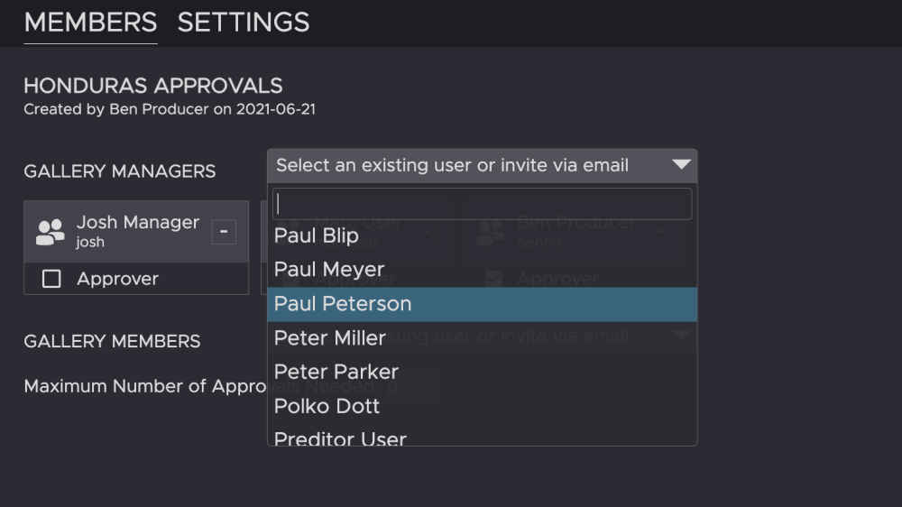Select Preditor User at the list bottom
902x507 pixels.
tap(340, 438)
